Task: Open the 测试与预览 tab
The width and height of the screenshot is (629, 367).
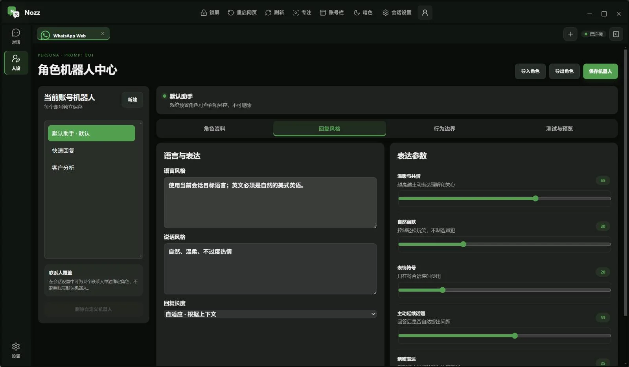Action: point(559,129)
